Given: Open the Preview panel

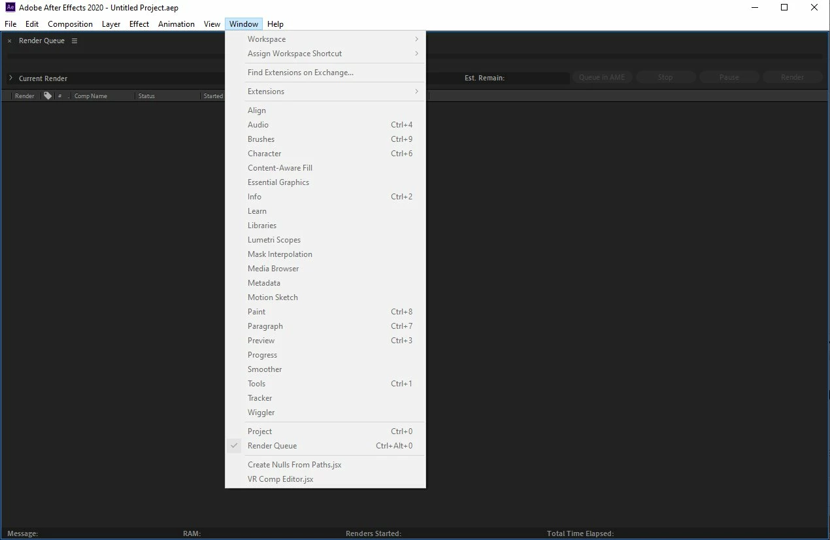Looking at the screenshot, I should coord(325,341).
